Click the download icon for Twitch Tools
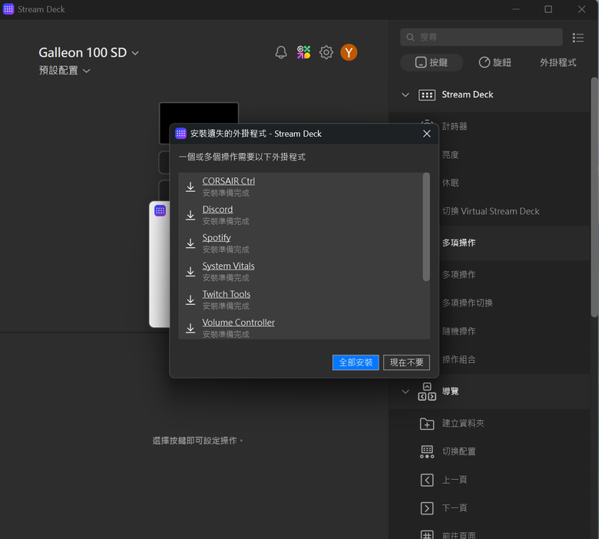Viewport: 599px width, 539px height. point(190,300)
